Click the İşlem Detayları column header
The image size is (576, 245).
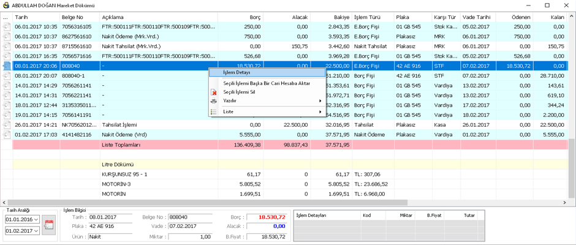pyautogui.click(x=327, y=215)
